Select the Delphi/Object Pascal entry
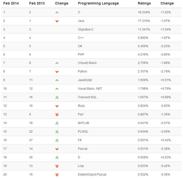183x179 pixels. pos(92,174)
